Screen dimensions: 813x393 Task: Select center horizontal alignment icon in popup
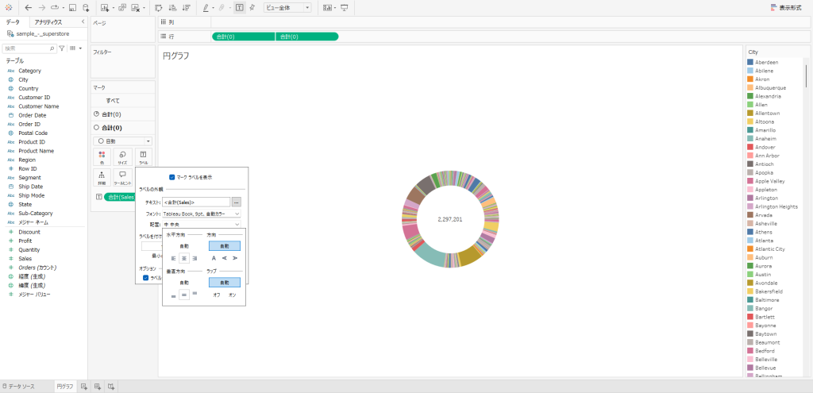[x=184, y=258]
